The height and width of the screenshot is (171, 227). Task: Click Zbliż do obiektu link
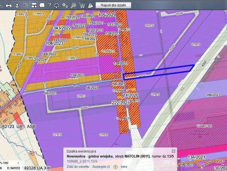78,166
